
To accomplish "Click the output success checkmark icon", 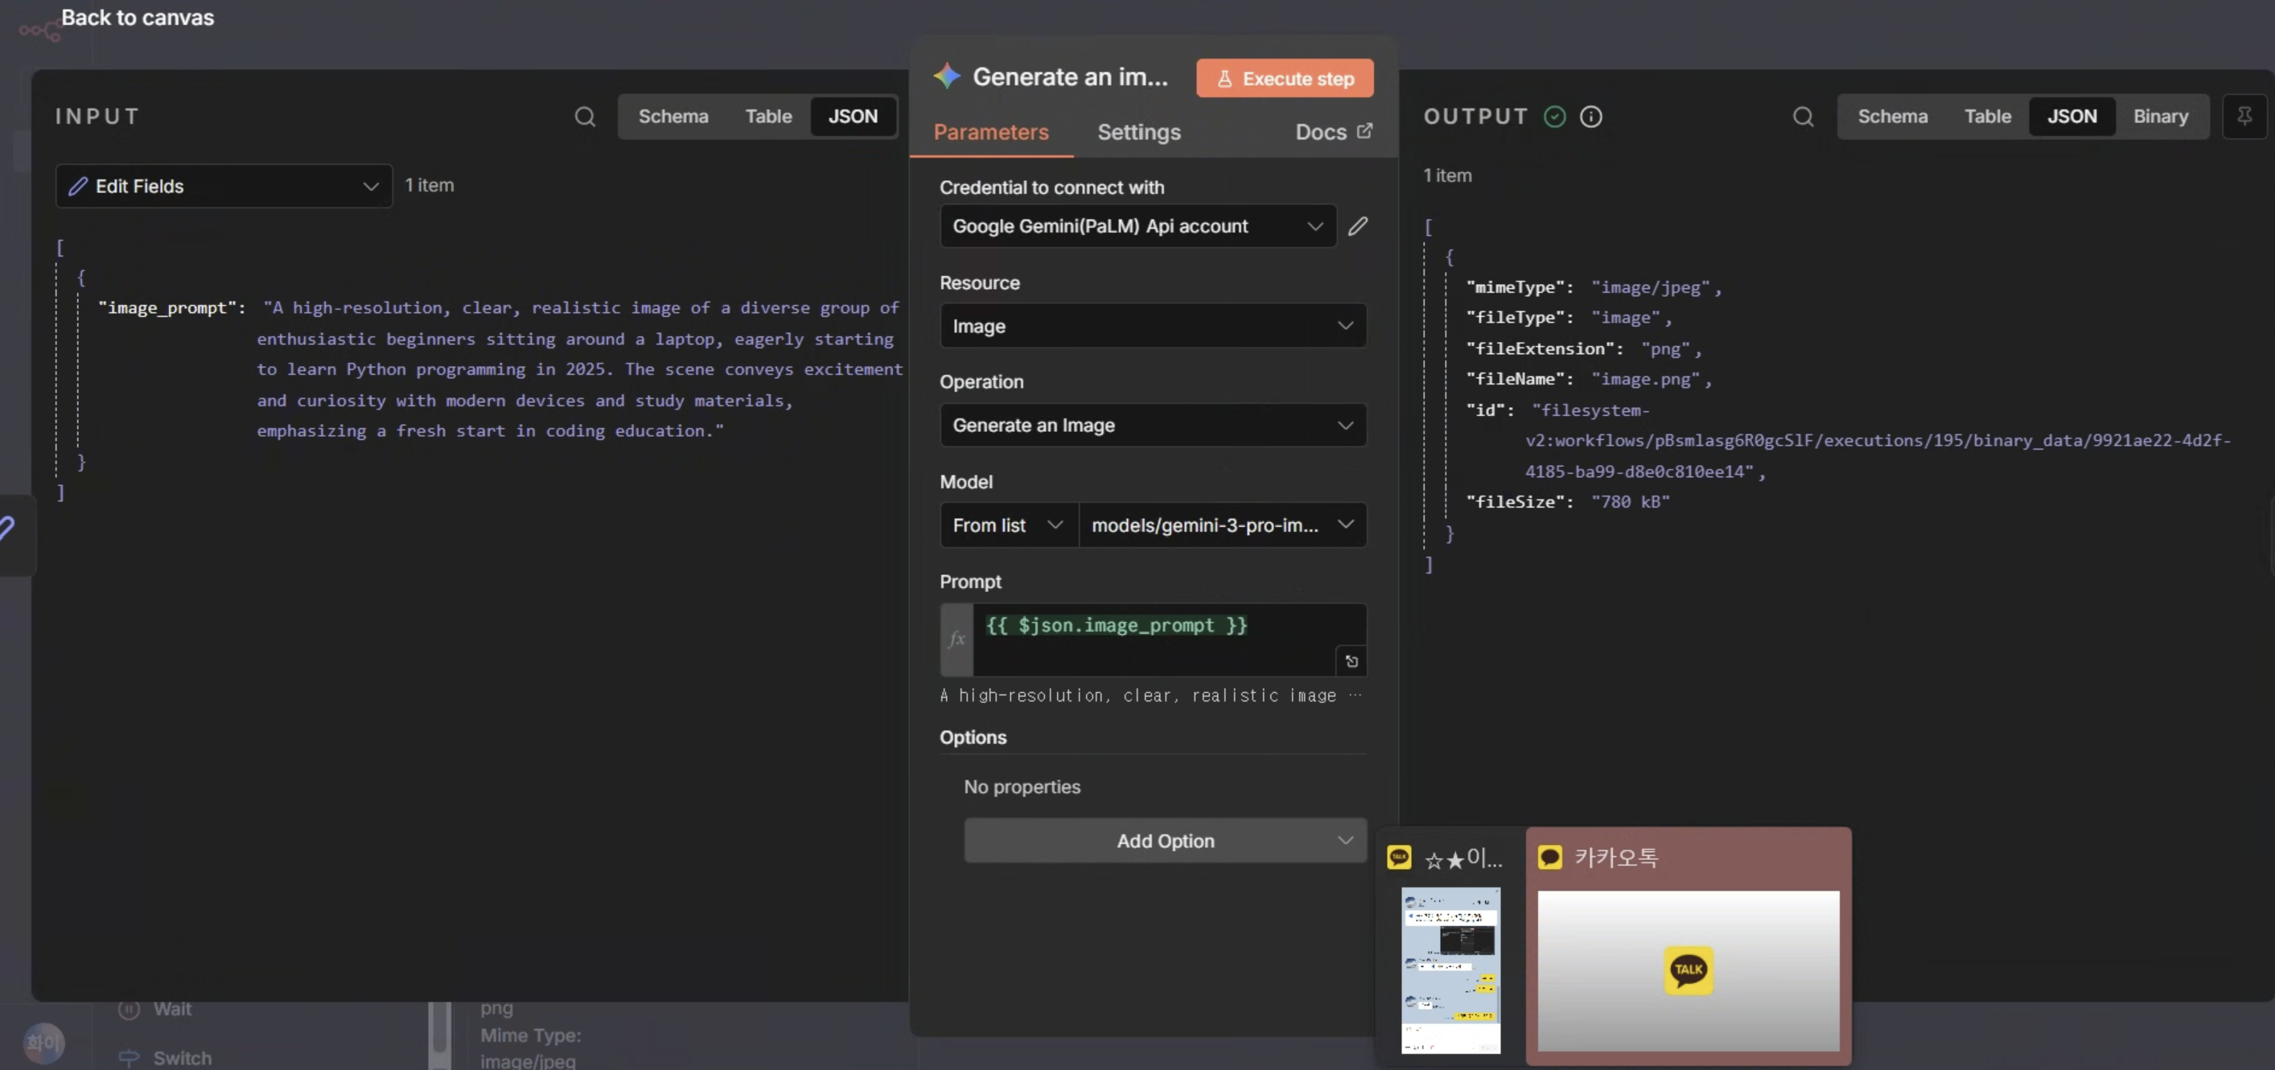I will point(1554,117).
